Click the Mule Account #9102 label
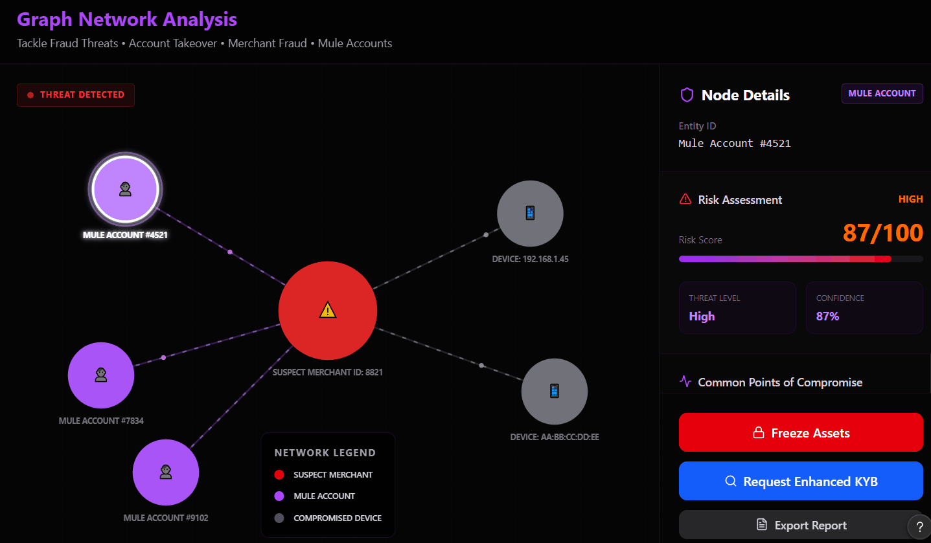Image resolution: width=931 pixels, height=543 pixels. coord(166,518)
